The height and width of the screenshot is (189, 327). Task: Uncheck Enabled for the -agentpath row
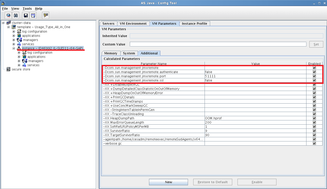(x=314, y=139)
